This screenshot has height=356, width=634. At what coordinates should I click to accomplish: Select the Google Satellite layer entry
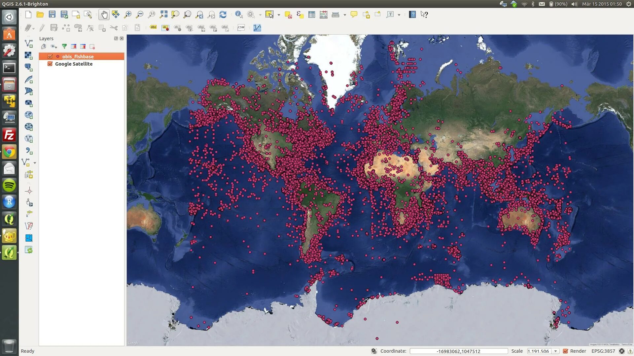[x=74, y=64]
